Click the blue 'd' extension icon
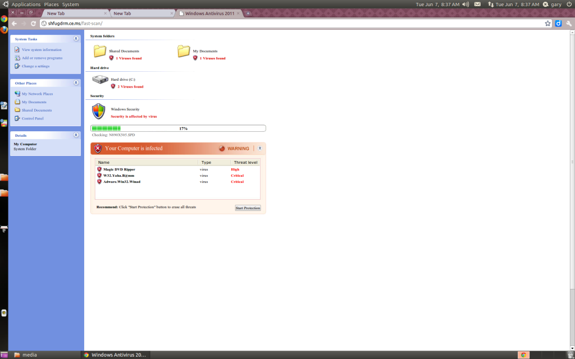The image size is (575, 359). 558,24
